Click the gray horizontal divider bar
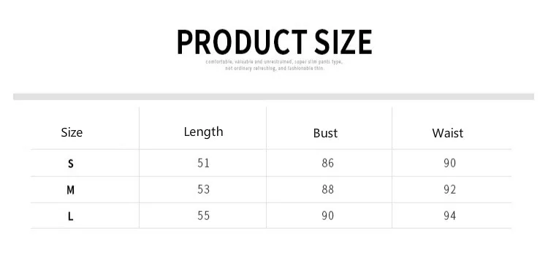This screenshot has width=548, height=266. point(274,96)
